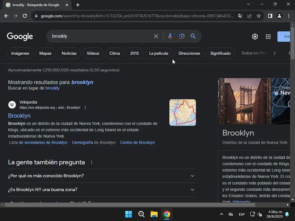This screenshot has width=295, height=221.
Task: Open Demografía sublink
Action: click(82, 142)
